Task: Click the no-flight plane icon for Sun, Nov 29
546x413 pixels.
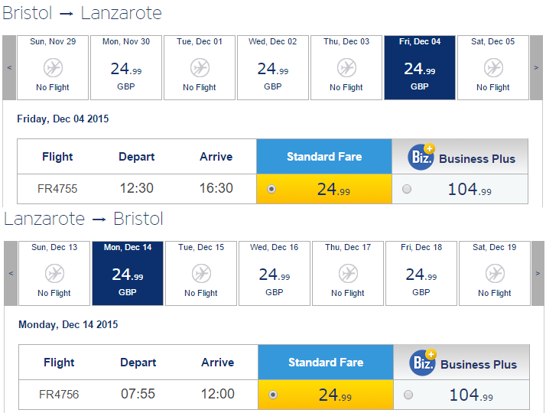Action: [x=53, y=67]
